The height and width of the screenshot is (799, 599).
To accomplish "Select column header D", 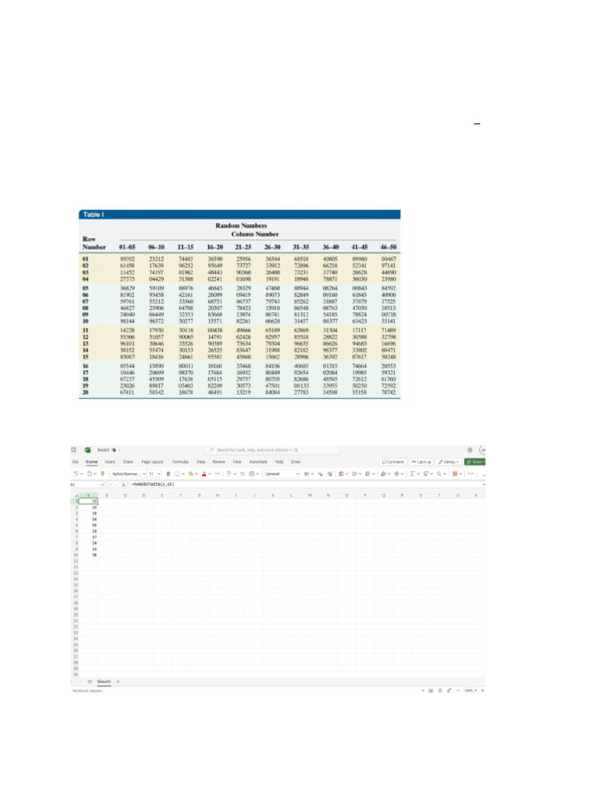I will [x=144, y=495].
